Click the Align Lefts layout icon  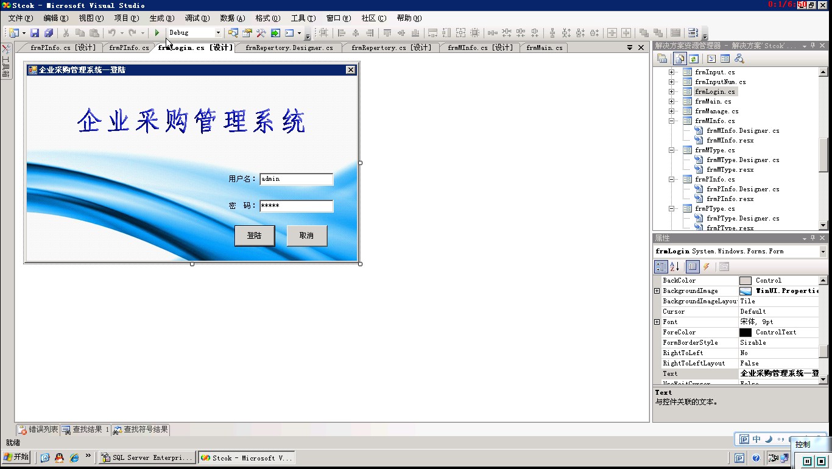pyautogui.click(x=342, y=33)
